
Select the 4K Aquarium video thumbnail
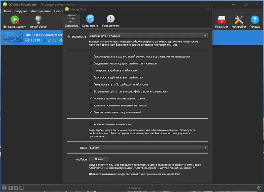point(13,38)
